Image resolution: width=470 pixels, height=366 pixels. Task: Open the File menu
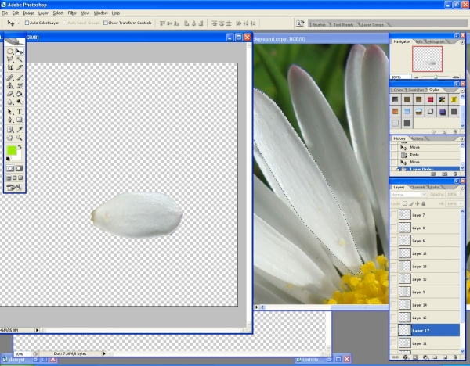point(5,13)
